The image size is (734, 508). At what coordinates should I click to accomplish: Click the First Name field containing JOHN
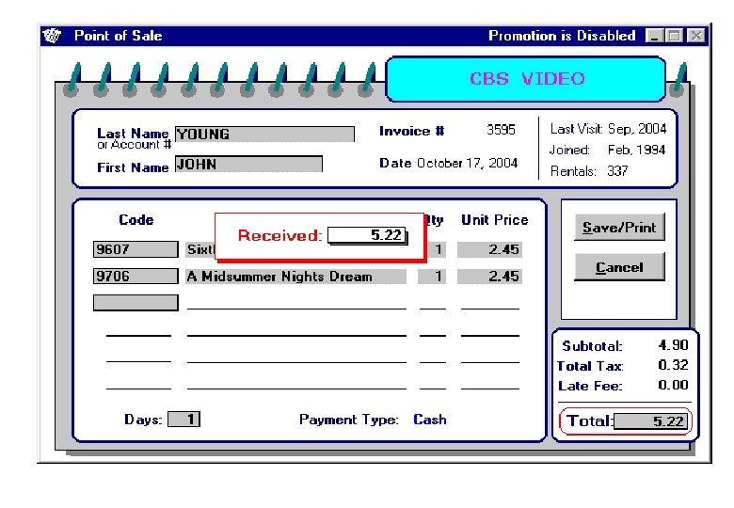pos(248,165)
